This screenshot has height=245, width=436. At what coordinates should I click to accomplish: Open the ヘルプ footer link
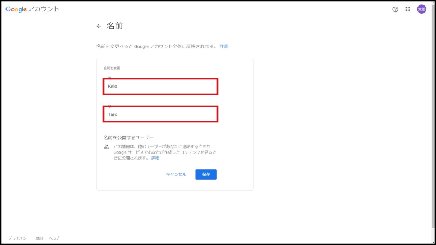[54, 238]
